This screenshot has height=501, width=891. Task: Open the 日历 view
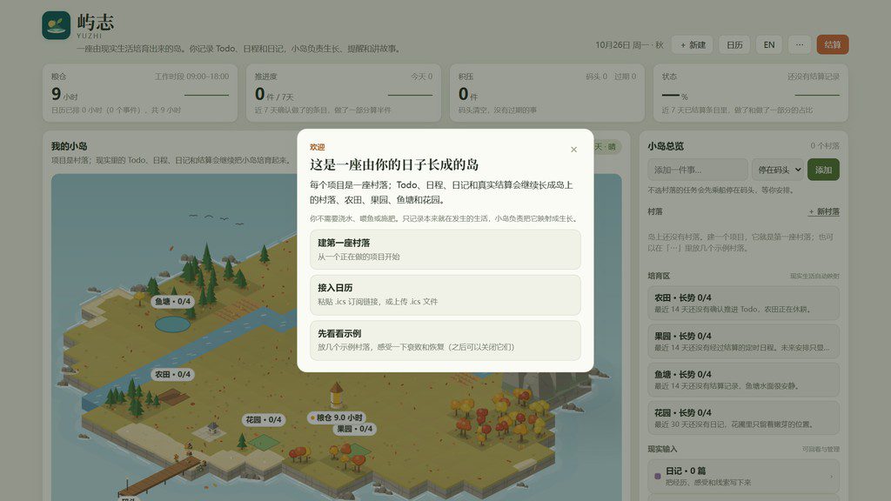click(x=734, y=45)
